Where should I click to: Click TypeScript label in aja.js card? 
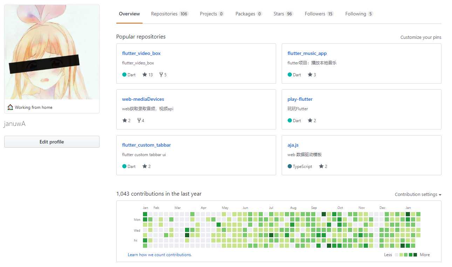pyautogui.click(x=302, y=167)
